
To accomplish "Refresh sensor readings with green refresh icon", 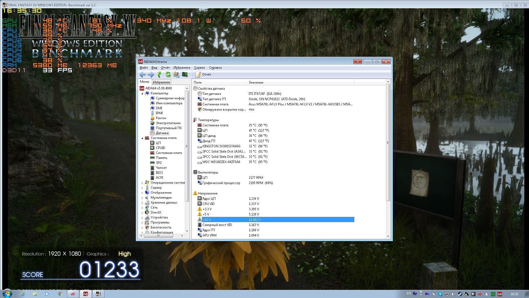I will [168, 74].
